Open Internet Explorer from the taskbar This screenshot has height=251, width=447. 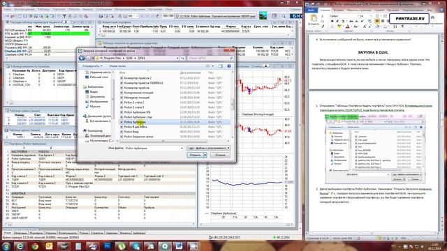click(20, 246)
